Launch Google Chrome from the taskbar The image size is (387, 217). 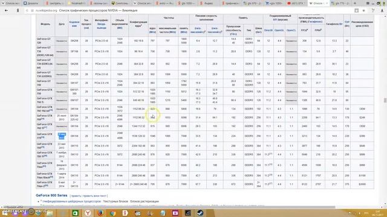pos(113,213)
